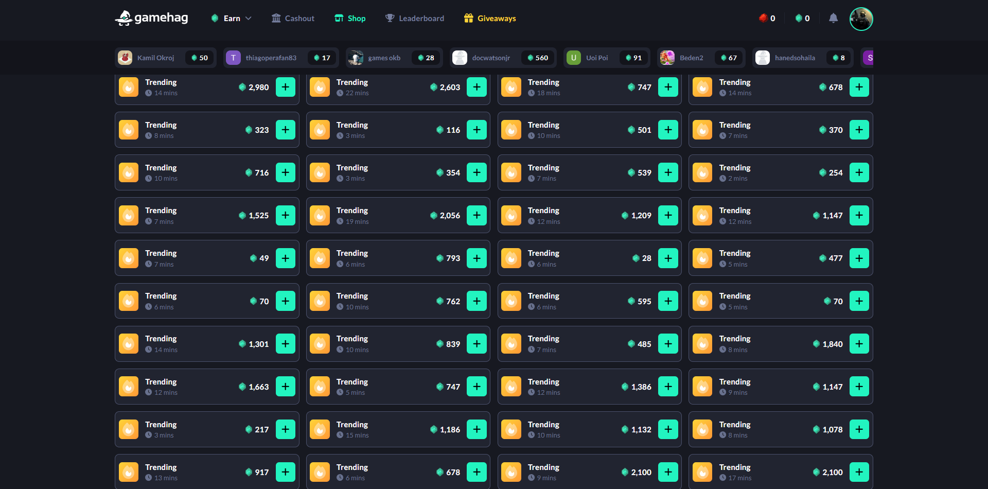Open the Leaderboard page
This screenshot has width=988, height=489.
pos(415,19)
